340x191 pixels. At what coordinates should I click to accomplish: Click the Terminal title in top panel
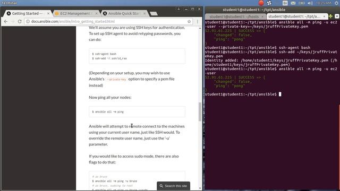10,3
